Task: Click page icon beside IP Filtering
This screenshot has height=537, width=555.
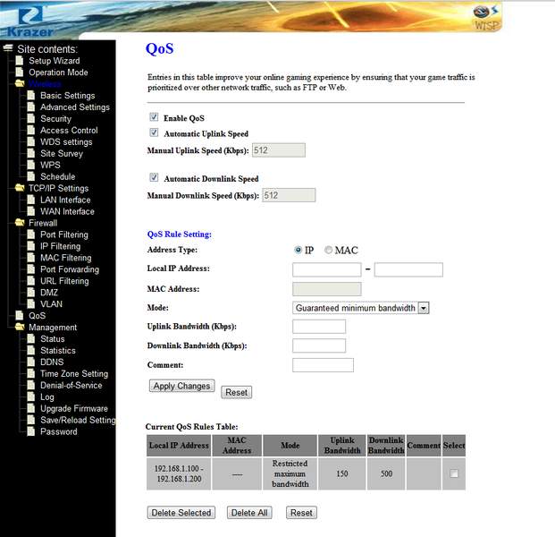Action: (x=31, y=246)
